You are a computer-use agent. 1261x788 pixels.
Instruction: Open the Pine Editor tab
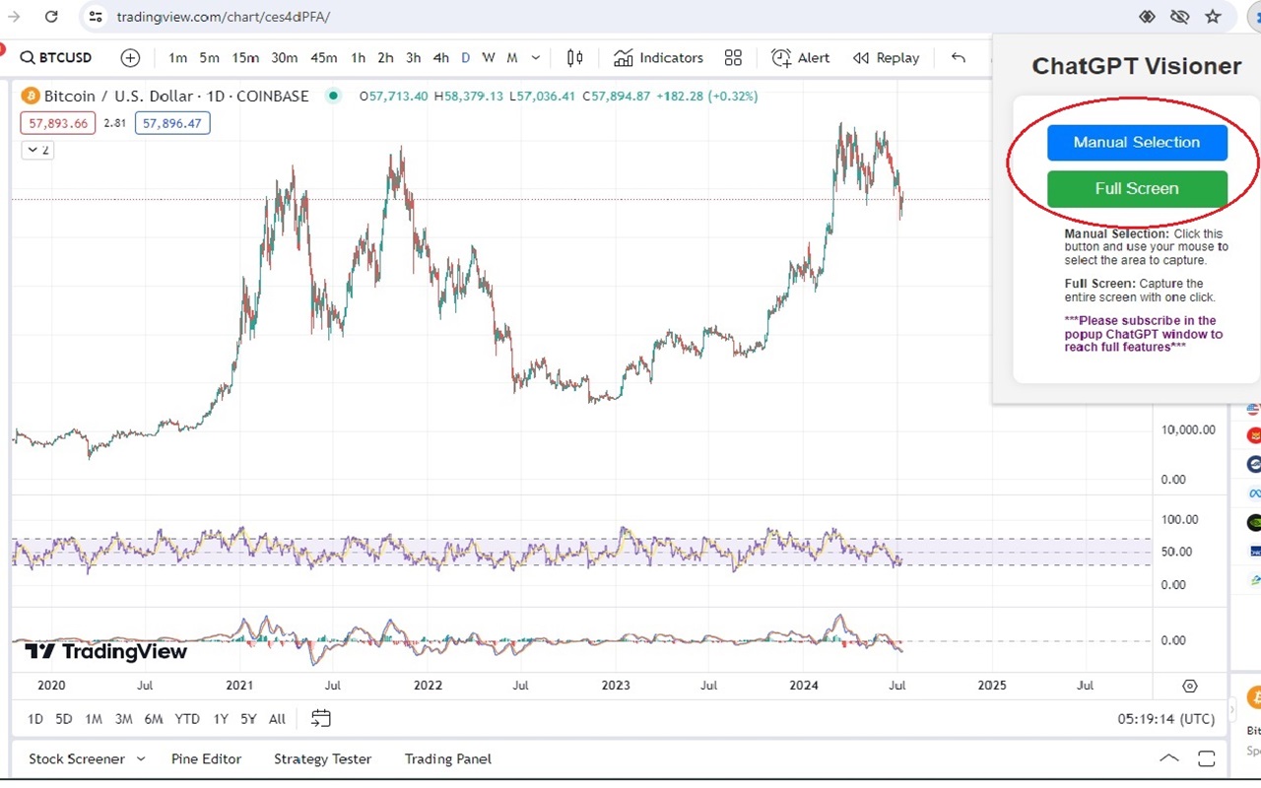[x=206, y=758]
